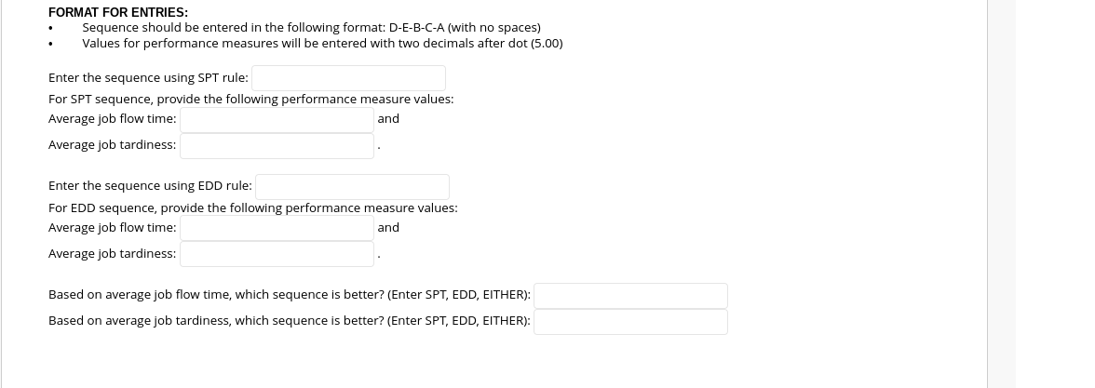The width and height of the screenshot is (1095, 388).
Task: Select the EDD average job tardiness field
Action: (277, 254)
